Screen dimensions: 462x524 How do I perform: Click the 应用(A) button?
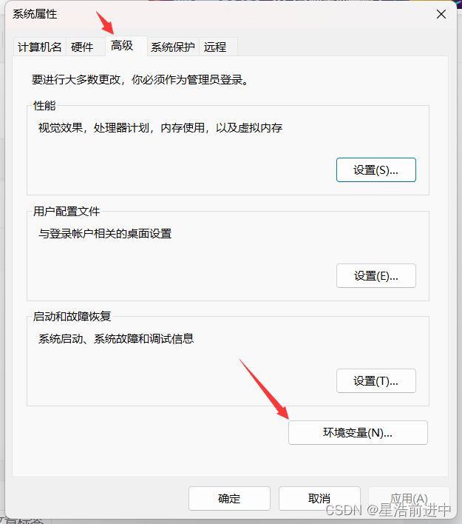(x=409, y=499)
